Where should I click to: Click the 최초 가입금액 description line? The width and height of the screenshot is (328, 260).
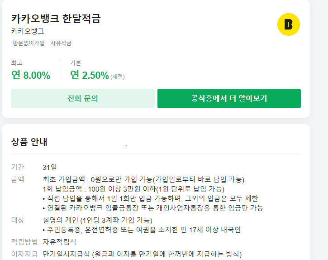(143, 179)
